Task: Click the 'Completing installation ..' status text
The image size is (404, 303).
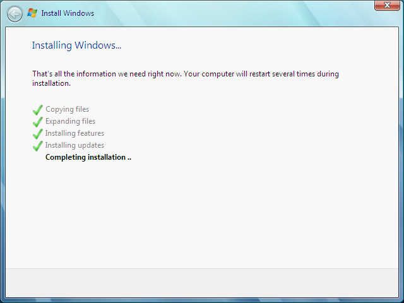Action: pyautogui.click(x=88, y=157)
